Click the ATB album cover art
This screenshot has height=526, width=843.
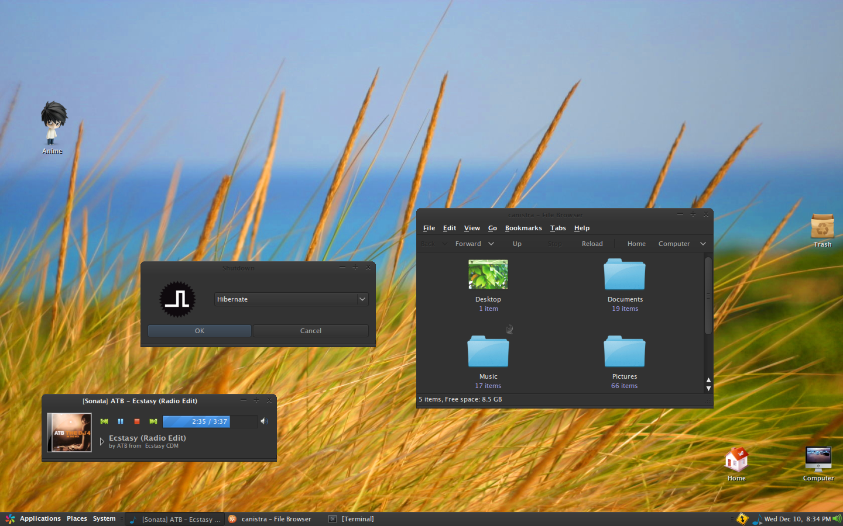pyautogui.click(x=70, y=432)
